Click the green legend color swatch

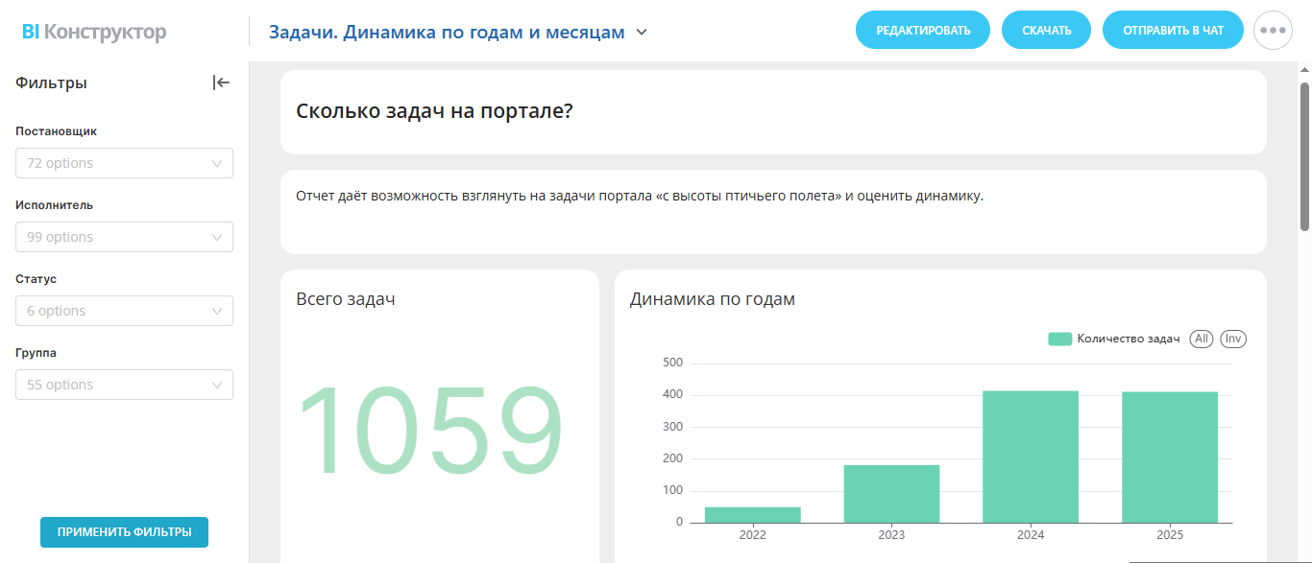point(1060,339)
